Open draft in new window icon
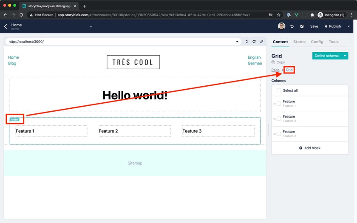 click(x=302, y=26)
